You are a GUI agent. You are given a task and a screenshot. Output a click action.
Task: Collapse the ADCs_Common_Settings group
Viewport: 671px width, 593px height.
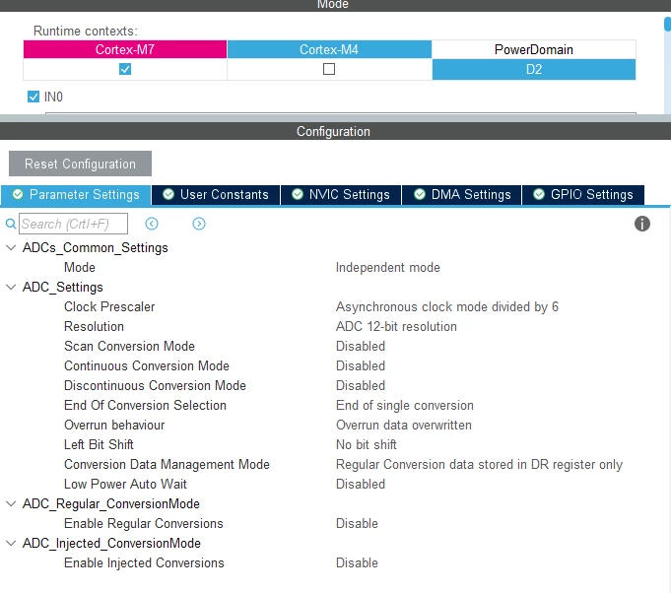tap(11, 247)
